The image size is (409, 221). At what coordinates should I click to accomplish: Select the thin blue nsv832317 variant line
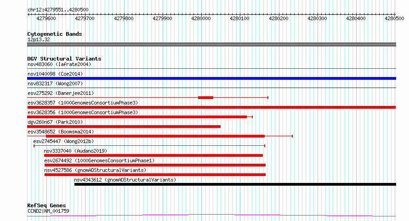(x=211, y=88)
